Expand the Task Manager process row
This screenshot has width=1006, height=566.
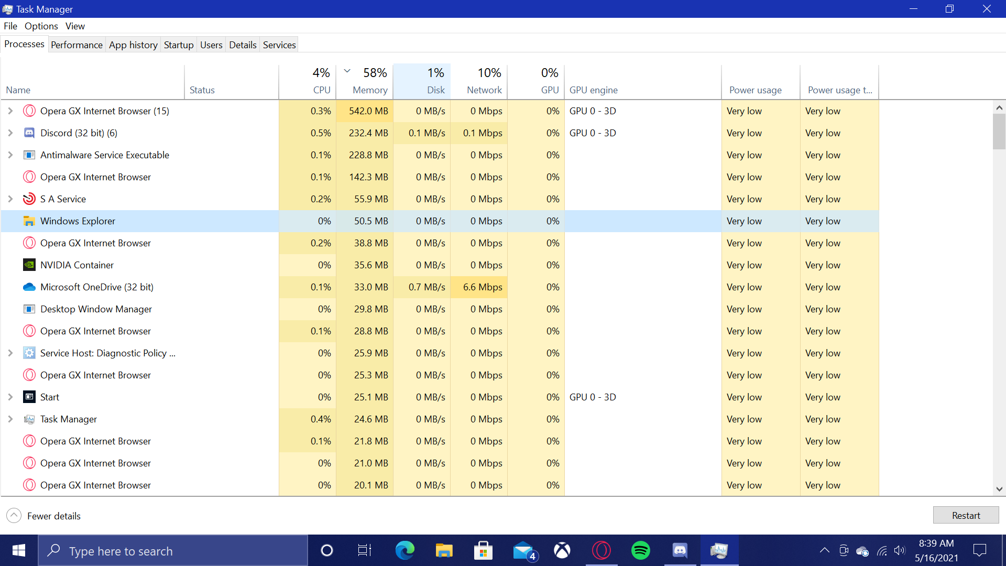coord(10,419)
